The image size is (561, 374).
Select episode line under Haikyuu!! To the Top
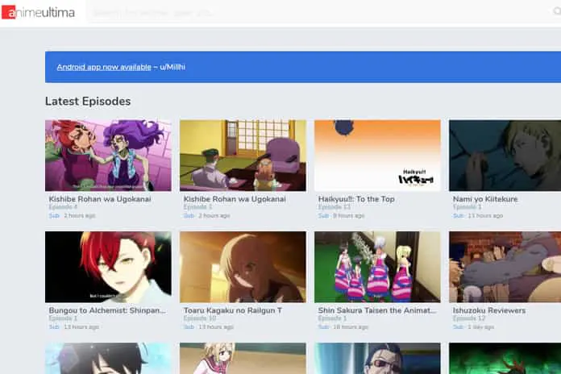pos(335,207)
